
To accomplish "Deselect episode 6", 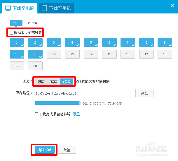I will click(109, 42).
